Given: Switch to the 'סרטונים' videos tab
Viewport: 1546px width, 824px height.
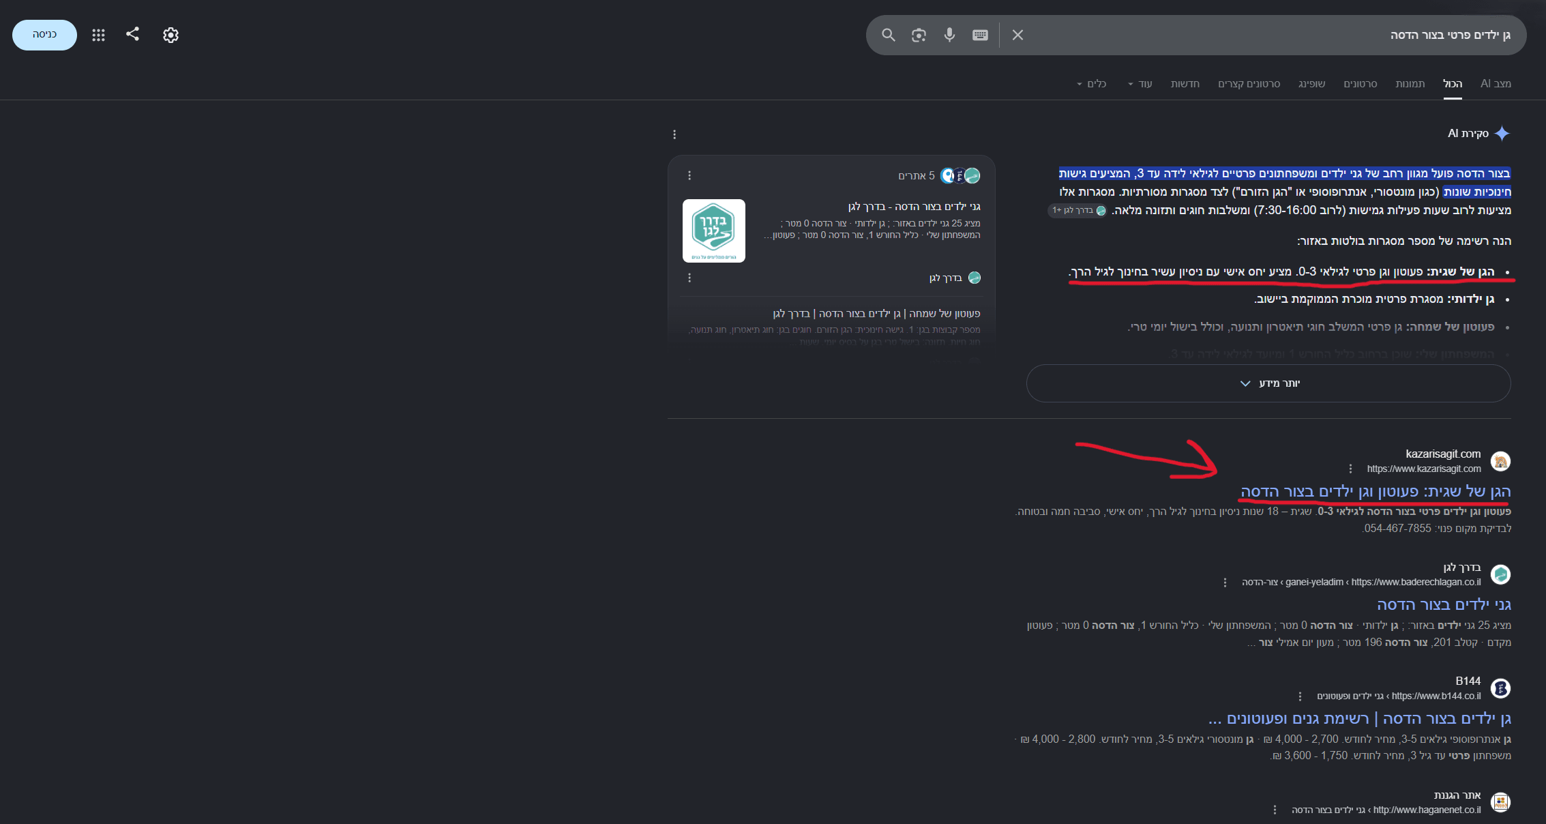Looking at the screenshot, I should (1361, 84).
